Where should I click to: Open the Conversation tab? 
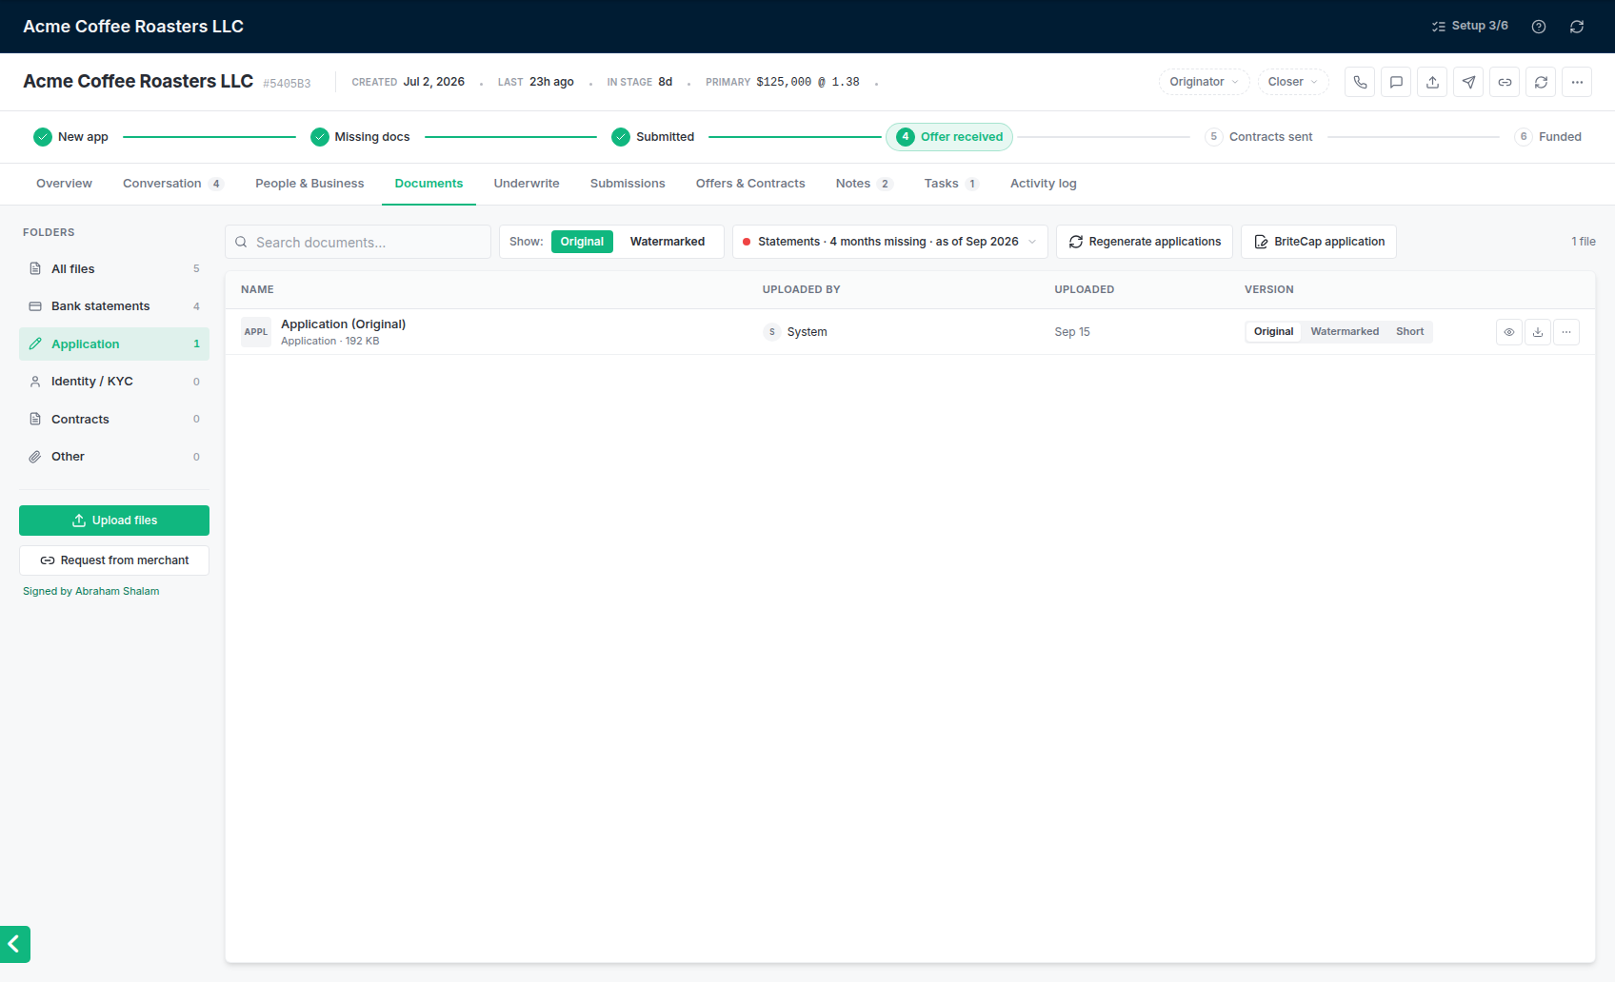click(x=172, y=184)
